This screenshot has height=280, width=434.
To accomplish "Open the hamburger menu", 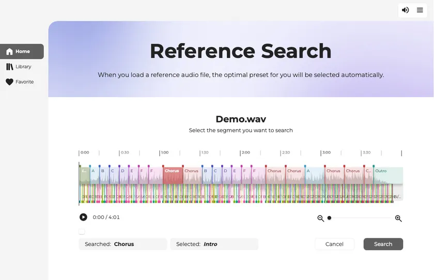I will pyautogui.click(x=420, y=10).
